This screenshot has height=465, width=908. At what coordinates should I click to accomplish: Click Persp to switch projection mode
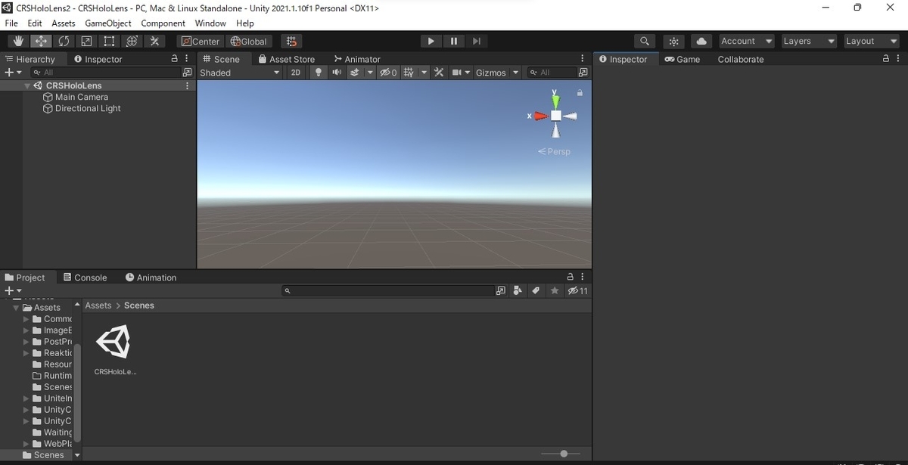point(554,151)
